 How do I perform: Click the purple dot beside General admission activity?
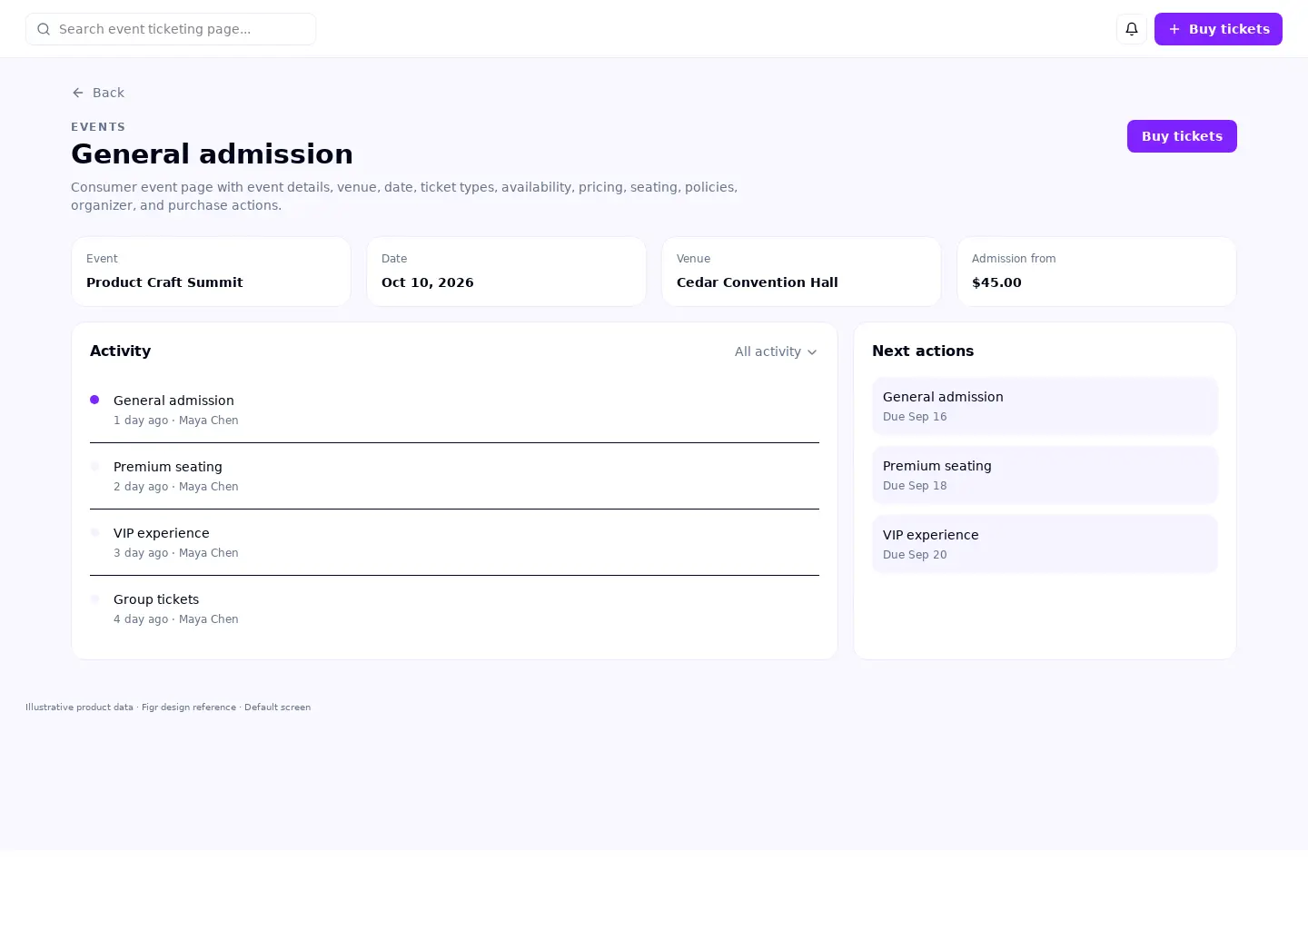coord(94,400)
